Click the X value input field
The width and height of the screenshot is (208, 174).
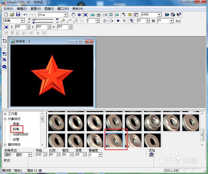tap(20, 27)
